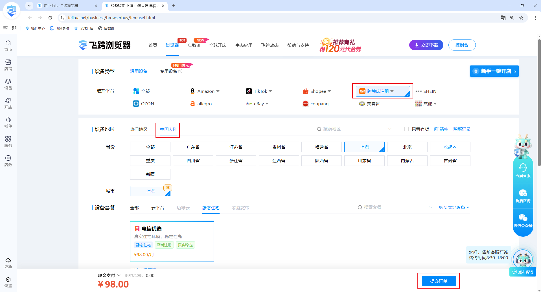Screen dimensions: 541x292
Task: Open the 控制台 button
Action: point(462,45)
